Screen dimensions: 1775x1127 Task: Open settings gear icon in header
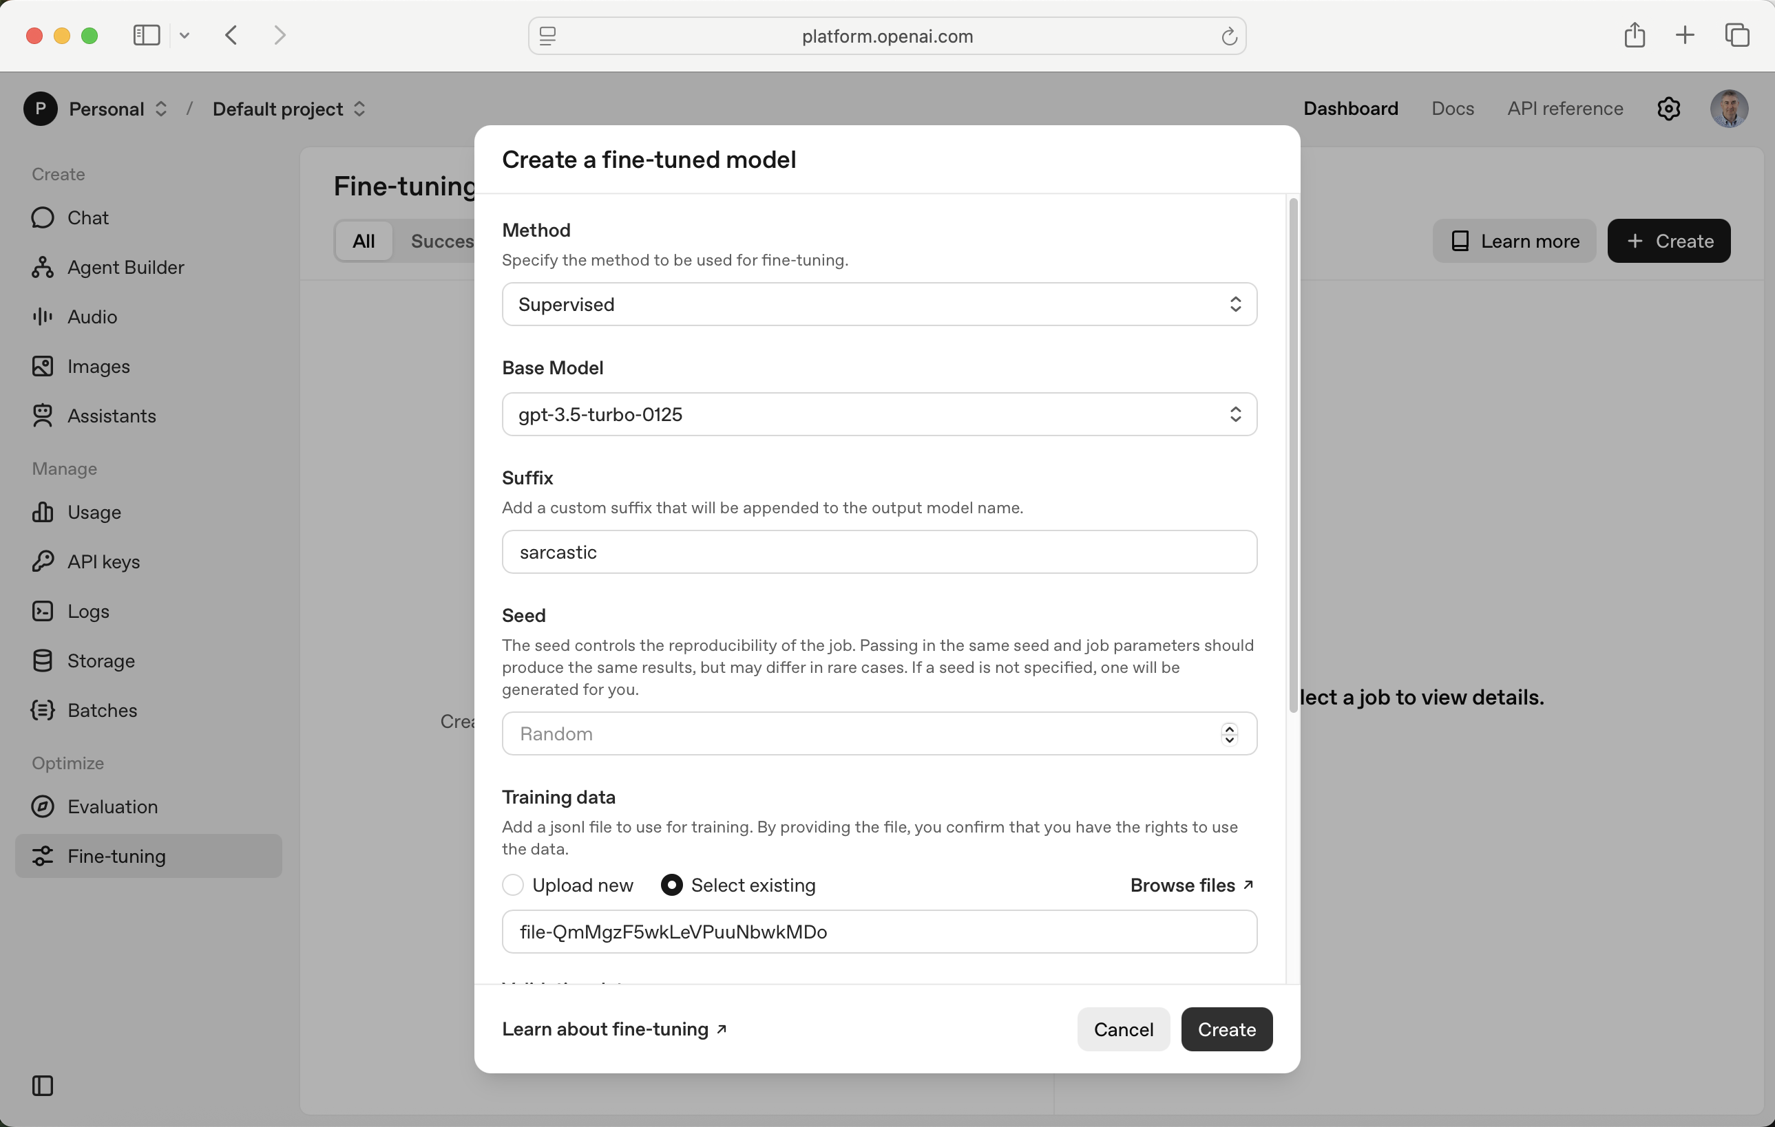[x=1668, y=109]
